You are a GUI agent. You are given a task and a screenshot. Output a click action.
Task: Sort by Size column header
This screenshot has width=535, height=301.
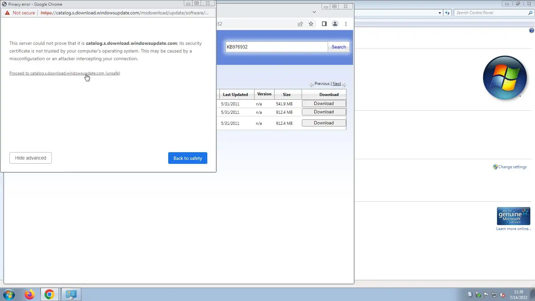(287, 95)
